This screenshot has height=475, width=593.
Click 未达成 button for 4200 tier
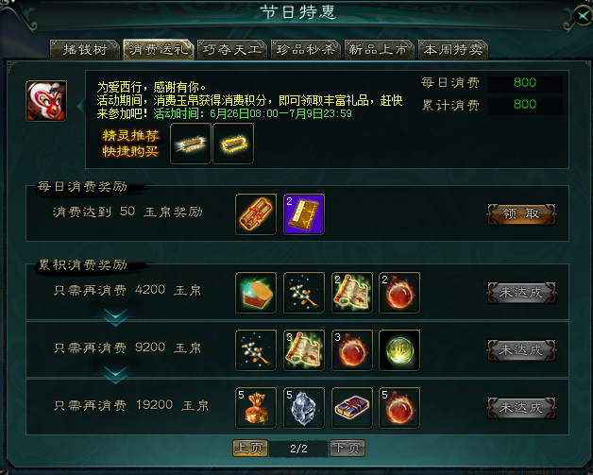click(x=521, y=293)
